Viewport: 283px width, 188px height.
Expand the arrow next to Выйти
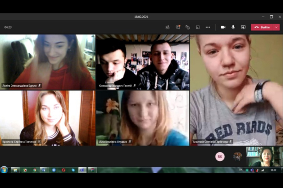pyautogui.click(x=276, y=27)
